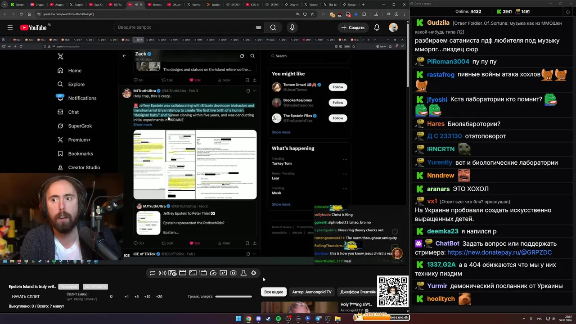The height and width of the screenshot is (324, 576).
Task: Add +20 minutes to split
Action: pos(159,297)
